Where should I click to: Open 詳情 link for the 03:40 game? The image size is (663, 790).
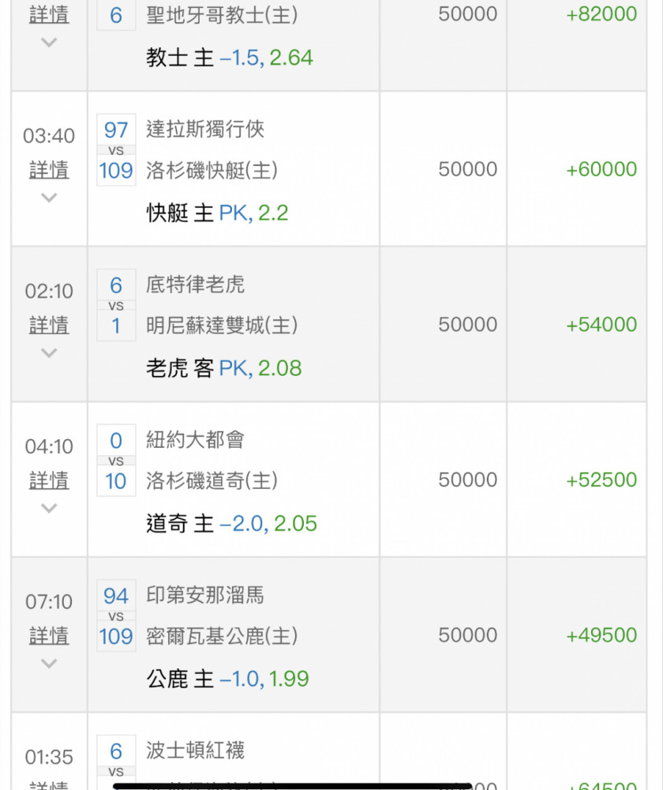pos(49,170)
